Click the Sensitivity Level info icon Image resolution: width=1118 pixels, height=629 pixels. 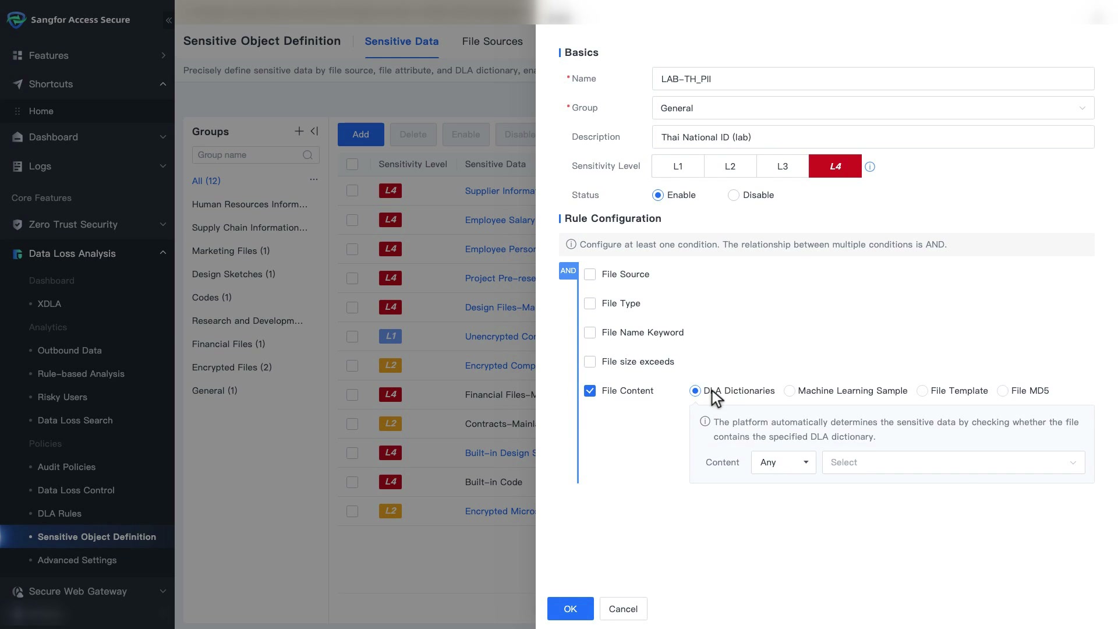point(870,167)
